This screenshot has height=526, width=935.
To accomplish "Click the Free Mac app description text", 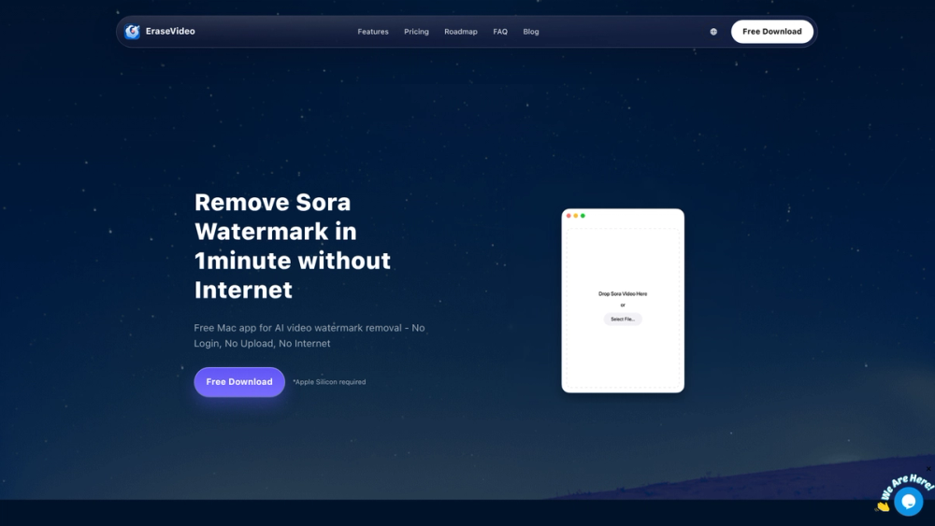I will 309,335.
